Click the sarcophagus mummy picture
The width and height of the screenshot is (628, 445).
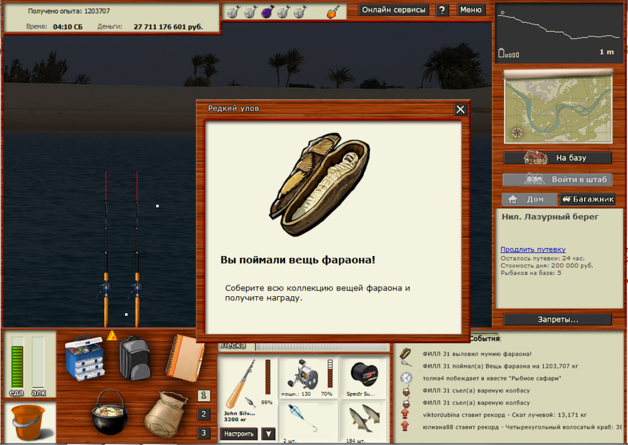(320, 185)
